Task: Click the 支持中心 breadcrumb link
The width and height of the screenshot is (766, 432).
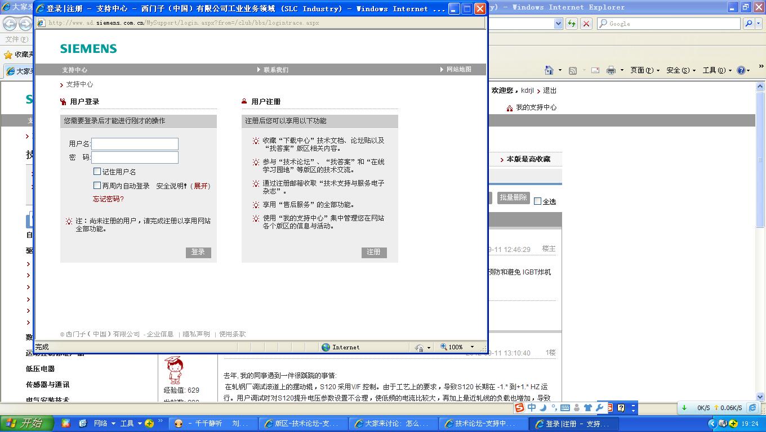Action: click(x=79, y=84)
